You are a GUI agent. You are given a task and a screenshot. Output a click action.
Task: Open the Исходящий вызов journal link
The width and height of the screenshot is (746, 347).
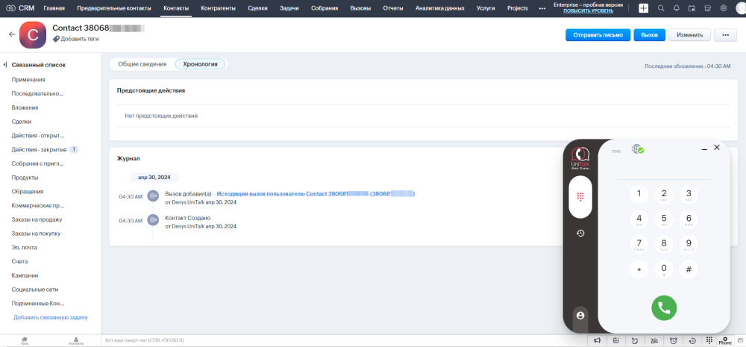(315, 194)
